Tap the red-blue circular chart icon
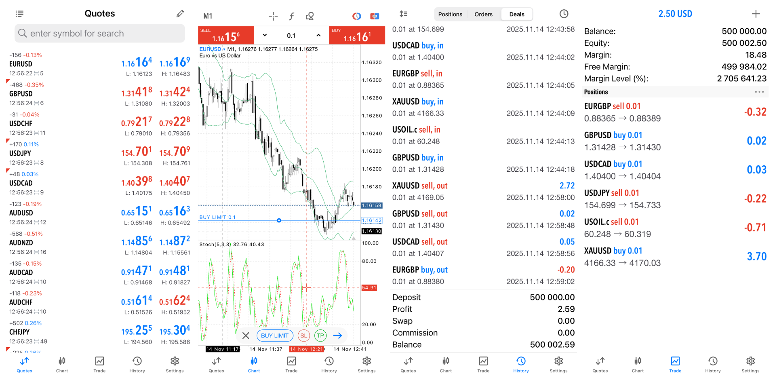Viewport: 775px width, 382px height. 356,16
